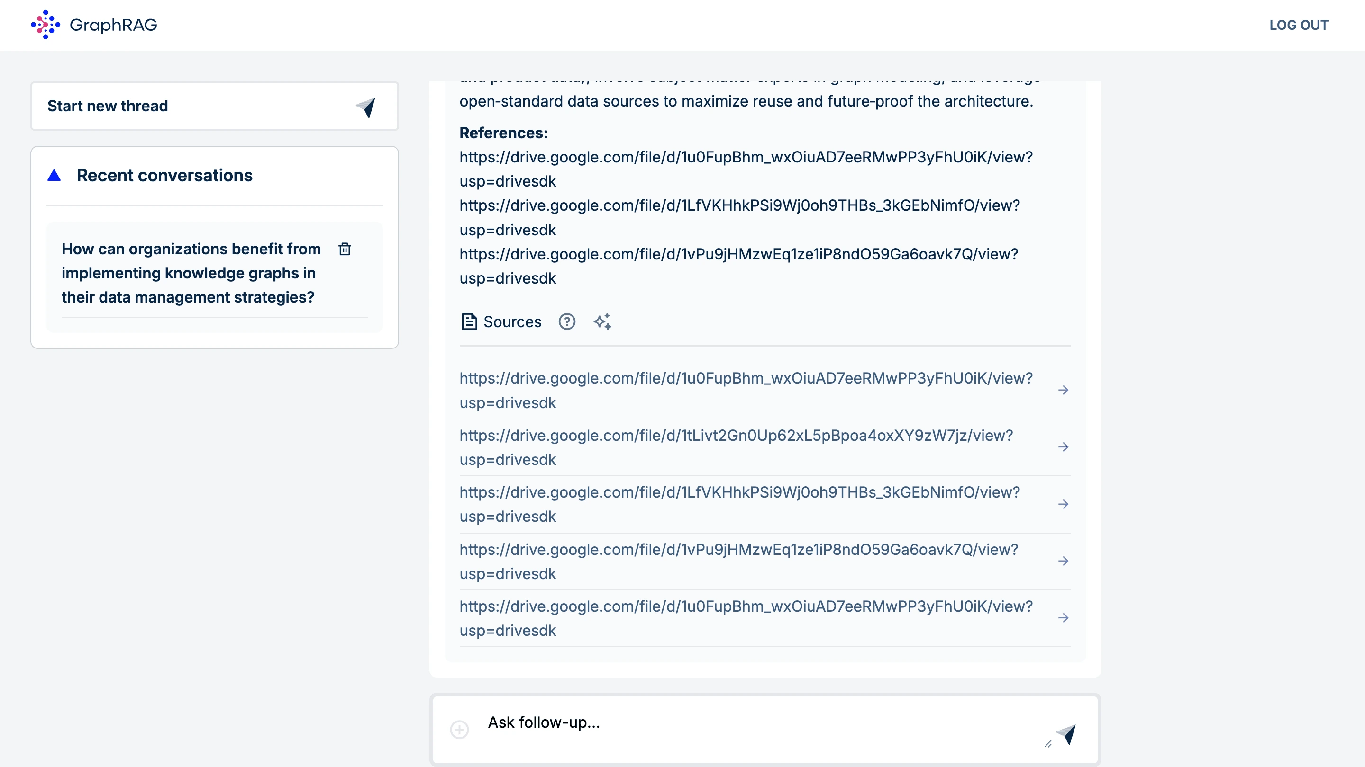Select the Sources section label
The image size is (1365, 767).
click(x=512, y=321)
